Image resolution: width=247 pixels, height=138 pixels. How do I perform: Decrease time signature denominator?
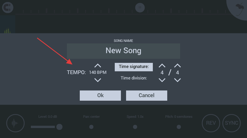177,80
